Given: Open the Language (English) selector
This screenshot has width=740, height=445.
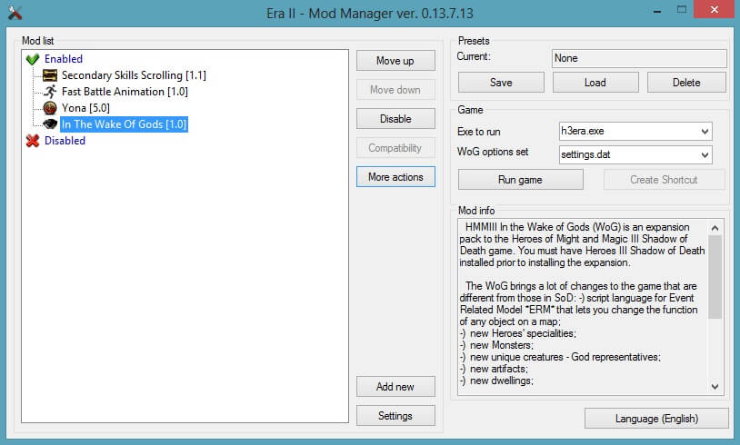Looking at the screenshot, I should 655,418.
